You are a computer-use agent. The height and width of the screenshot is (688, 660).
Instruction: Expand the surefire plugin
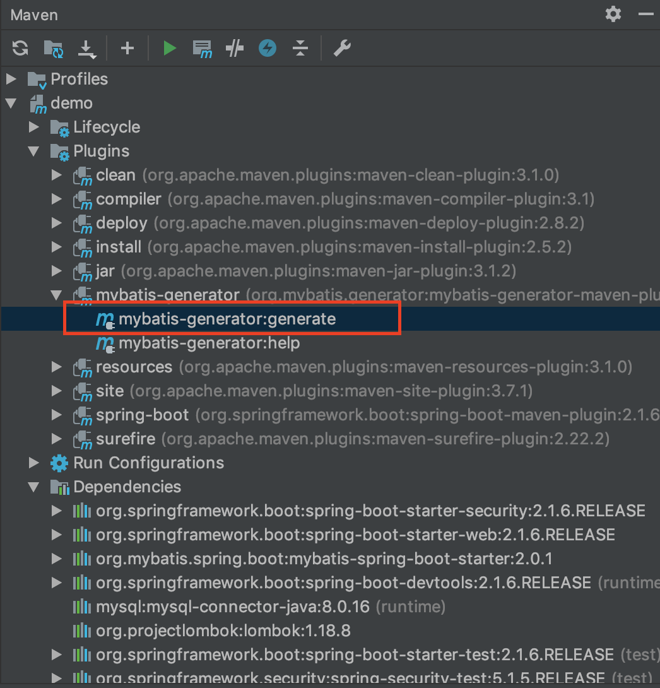(x=57, y=439)
